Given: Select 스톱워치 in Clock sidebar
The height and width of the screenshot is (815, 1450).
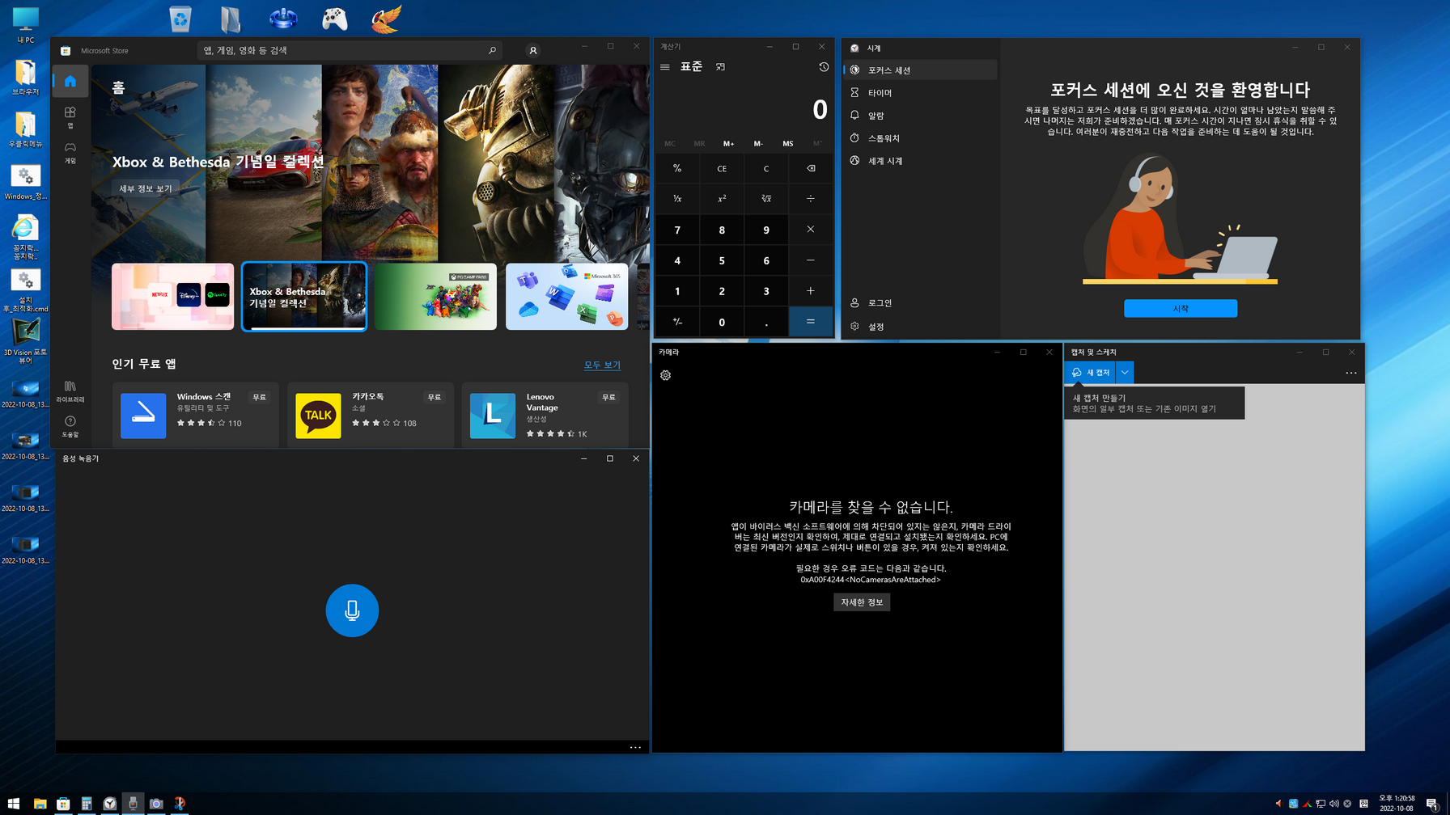Looking at the screenshot, I should 920,138.
